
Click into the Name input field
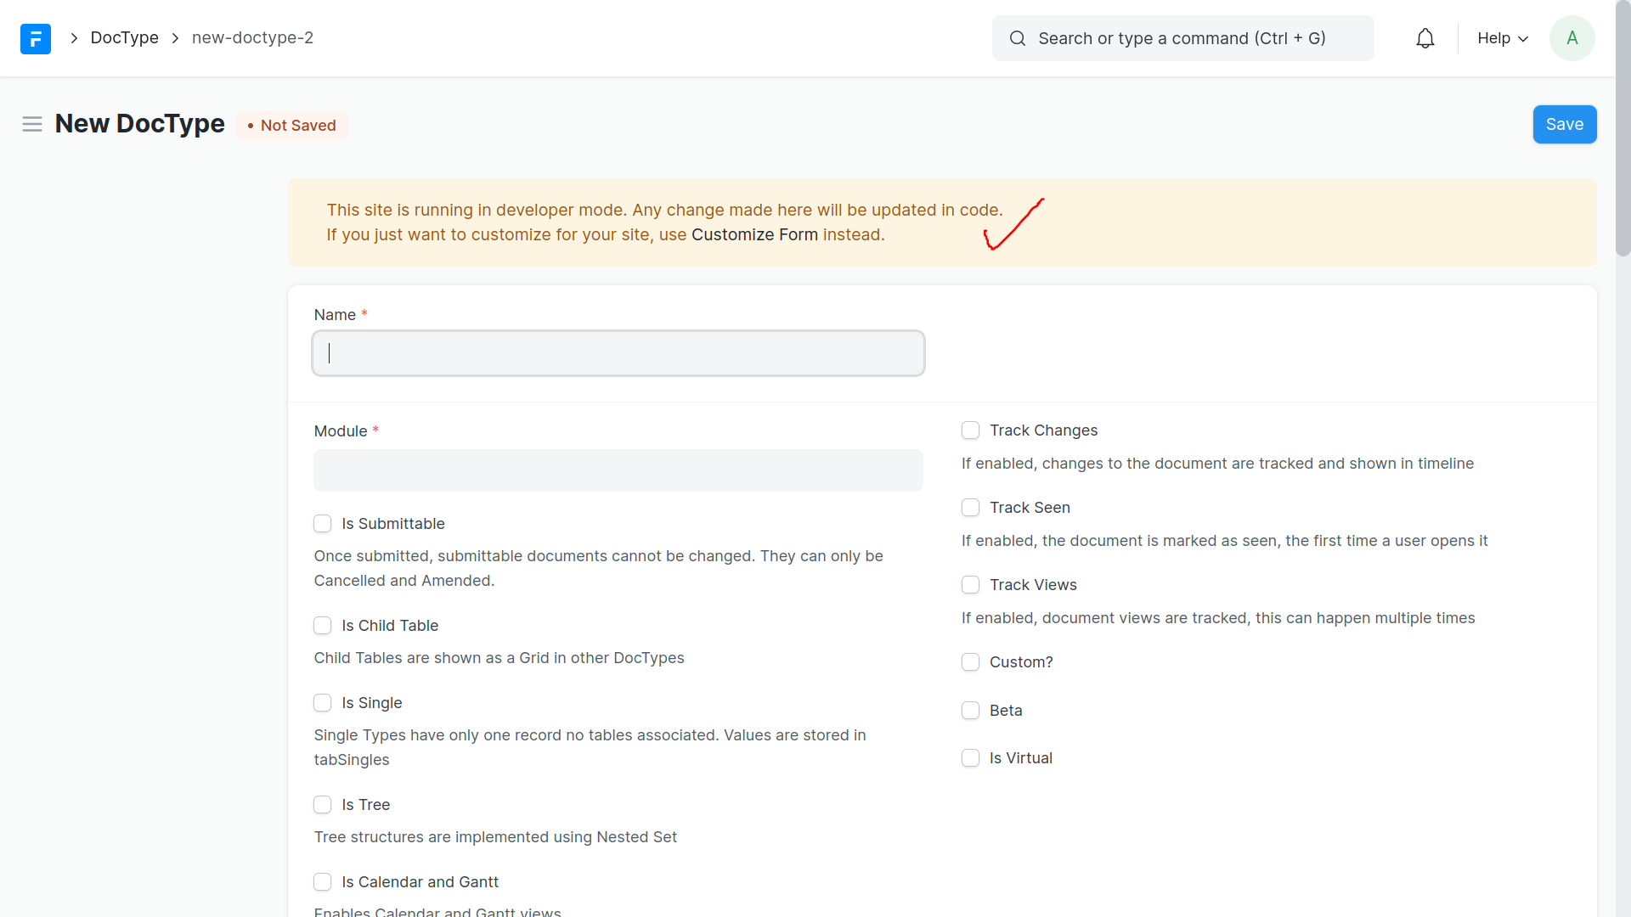click(x=618, y=353)
